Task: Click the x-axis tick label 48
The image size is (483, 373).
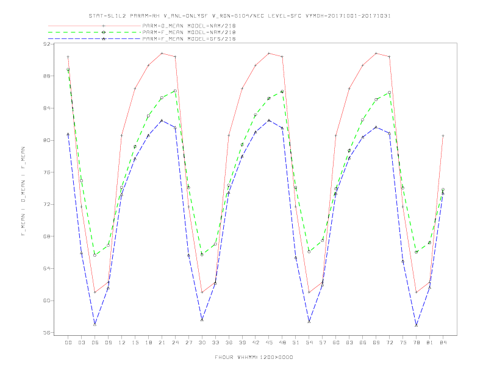Action: coord(282,343)
